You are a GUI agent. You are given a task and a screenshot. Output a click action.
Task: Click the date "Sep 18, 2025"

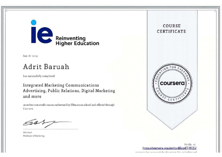[30, 56]
